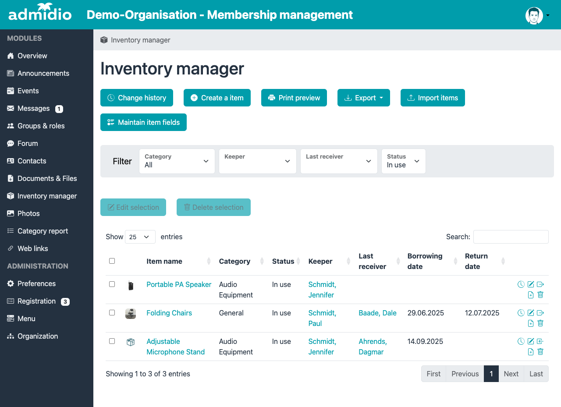Open history clock icon for Folding Chairs

pyautogui.click(x=521, y=313)
